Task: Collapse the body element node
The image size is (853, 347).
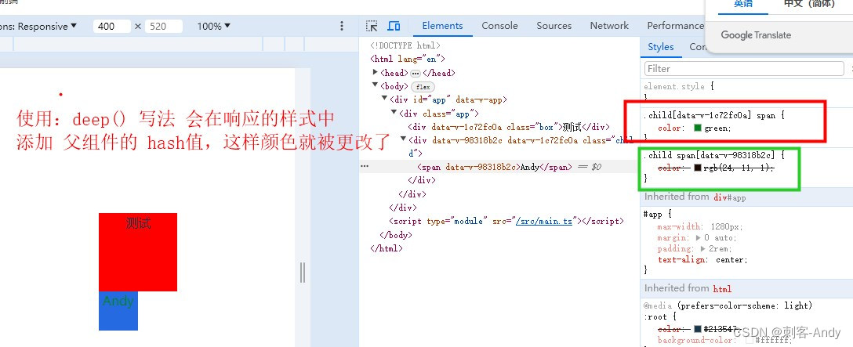Action: 376,85
